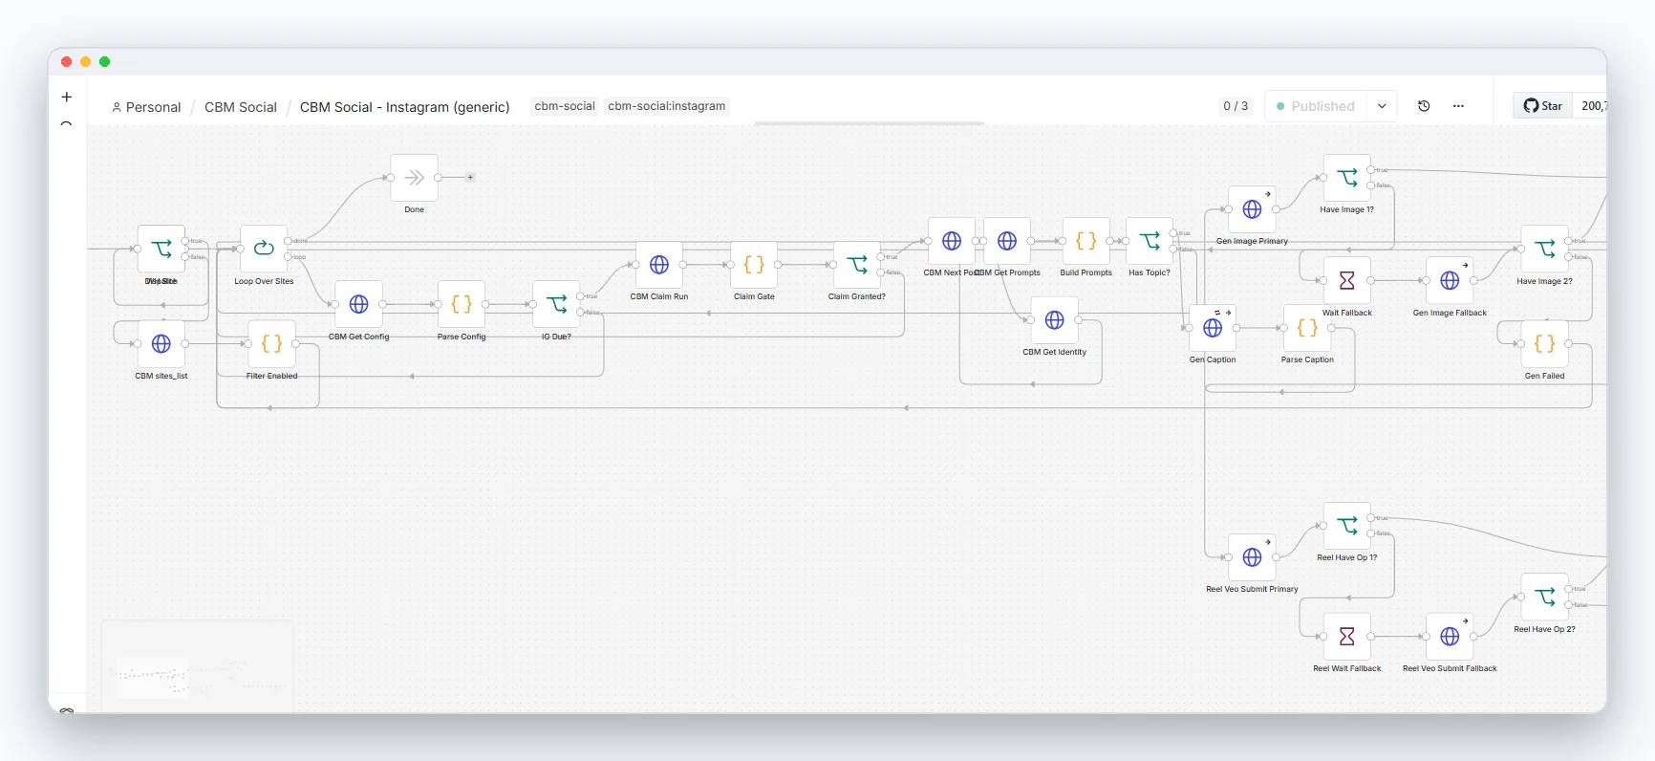Click the Published status button
This screenshot has width=1655, height=761.
coord(1316,106)
